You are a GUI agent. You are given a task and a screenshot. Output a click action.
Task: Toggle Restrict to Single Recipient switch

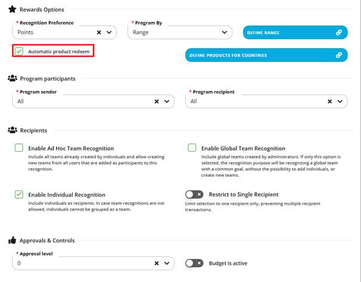[194, 195]
